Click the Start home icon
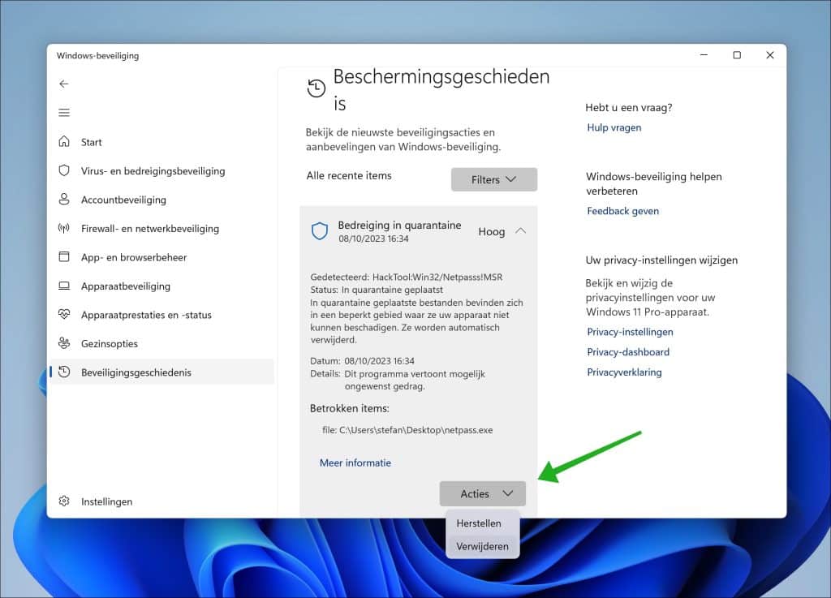The height and width of the screenshot is (598, 831). (x=64, y=141)
